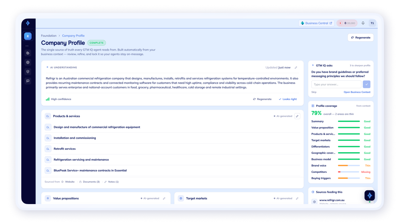The height and width of the screenshot is (224, 399).
Task: Click the top Regenerate button
Action: 361,37
